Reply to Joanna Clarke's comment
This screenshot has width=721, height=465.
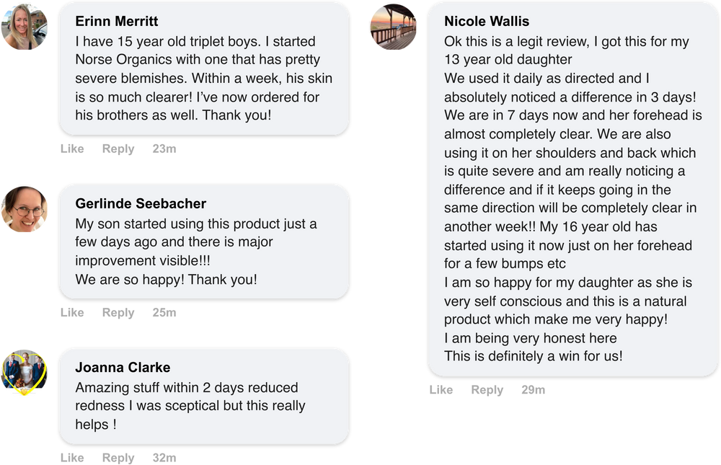(x=118, y=457)
